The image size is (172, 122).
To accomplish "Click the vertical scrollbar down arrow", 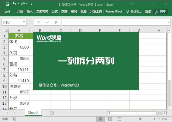I will (x=169, y=108).
